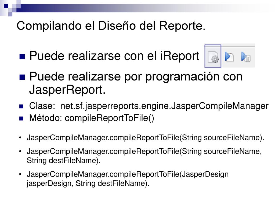The image size is (275, 206).
Task: Click the line ending 'compileReportToFile(JasperDesign'
Action: pyautogui.click(x=128, y=174)
